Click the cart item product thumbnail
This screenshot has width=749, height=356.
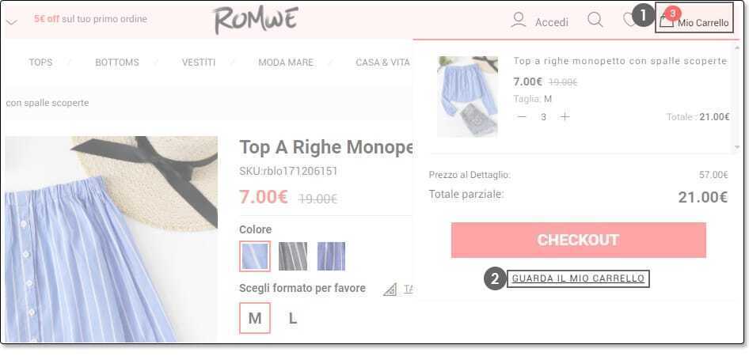pyautogui.click(x=468, y=97)
